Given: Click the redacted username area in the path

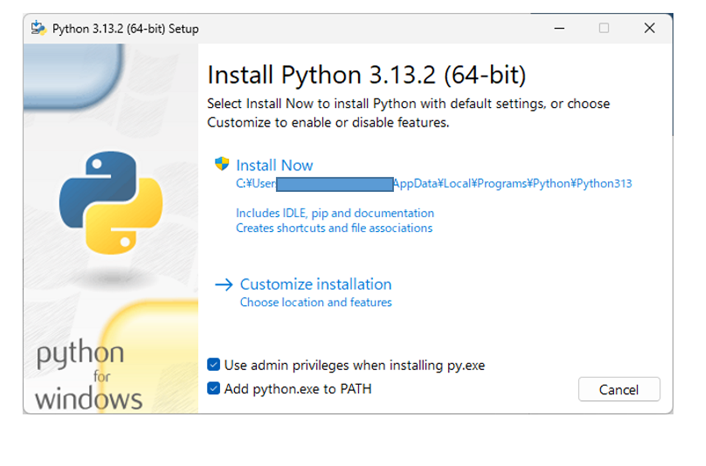Looking at the screenshot, I should coord(335,183).
